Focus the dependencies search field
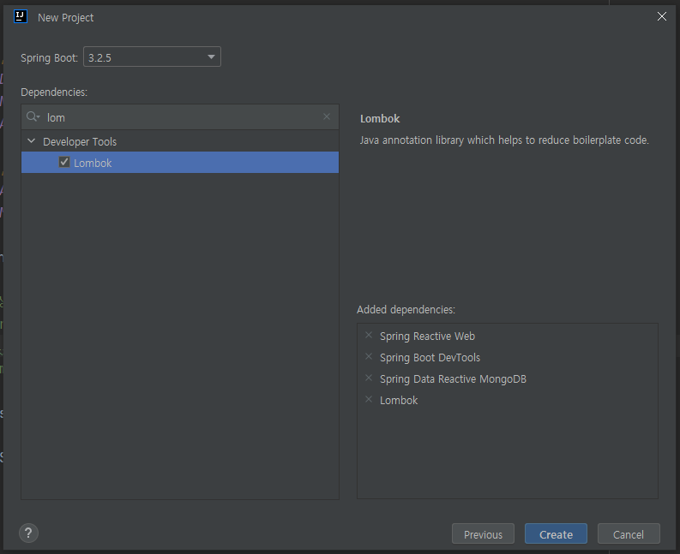680x554 pixels. pyautogui.click(x=180, y=117)
